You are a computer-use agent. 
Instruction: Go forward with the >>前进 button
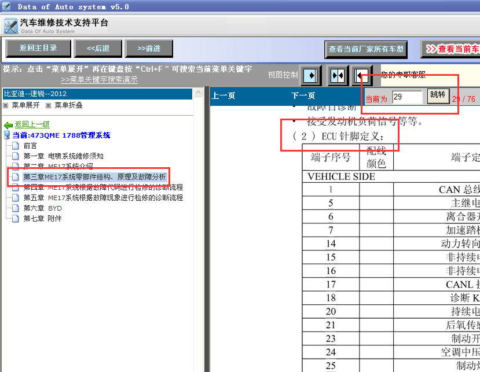click(149, 49)
